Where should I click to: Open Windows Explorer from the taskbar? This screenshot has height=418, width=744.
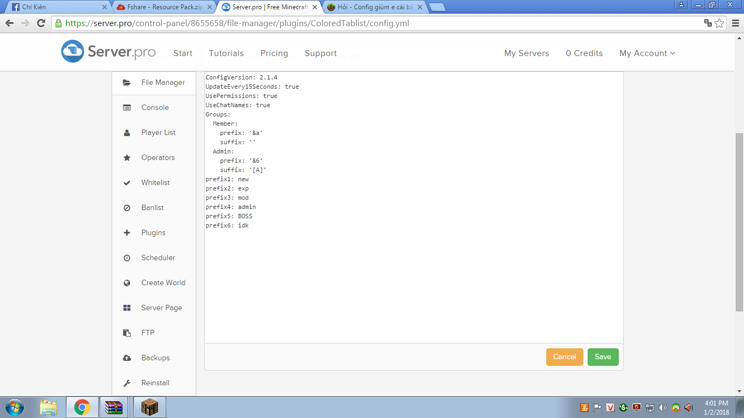coord(48,408)
